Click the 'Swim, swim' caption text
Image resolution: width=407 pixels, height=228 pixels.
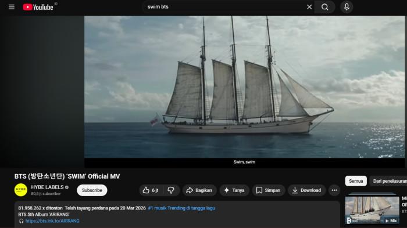coord(244,162)
